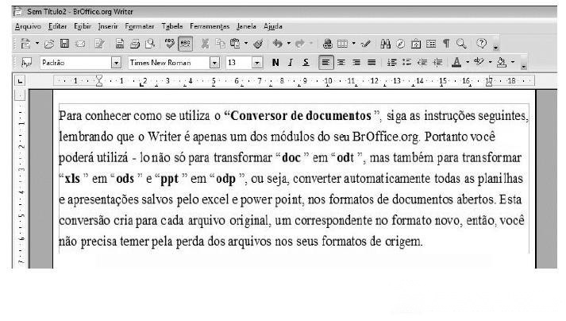Image resolution: width=566 pixels, height=321 pixels.
Task: Paste with the clipboard icon
Action: [235, 44]
